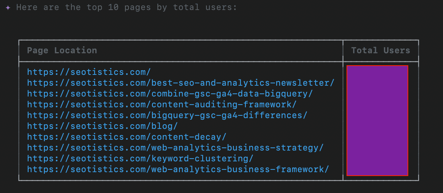Select the purple block under Total Users
Screen dimensions: 443x193
(x=377, y=120)
